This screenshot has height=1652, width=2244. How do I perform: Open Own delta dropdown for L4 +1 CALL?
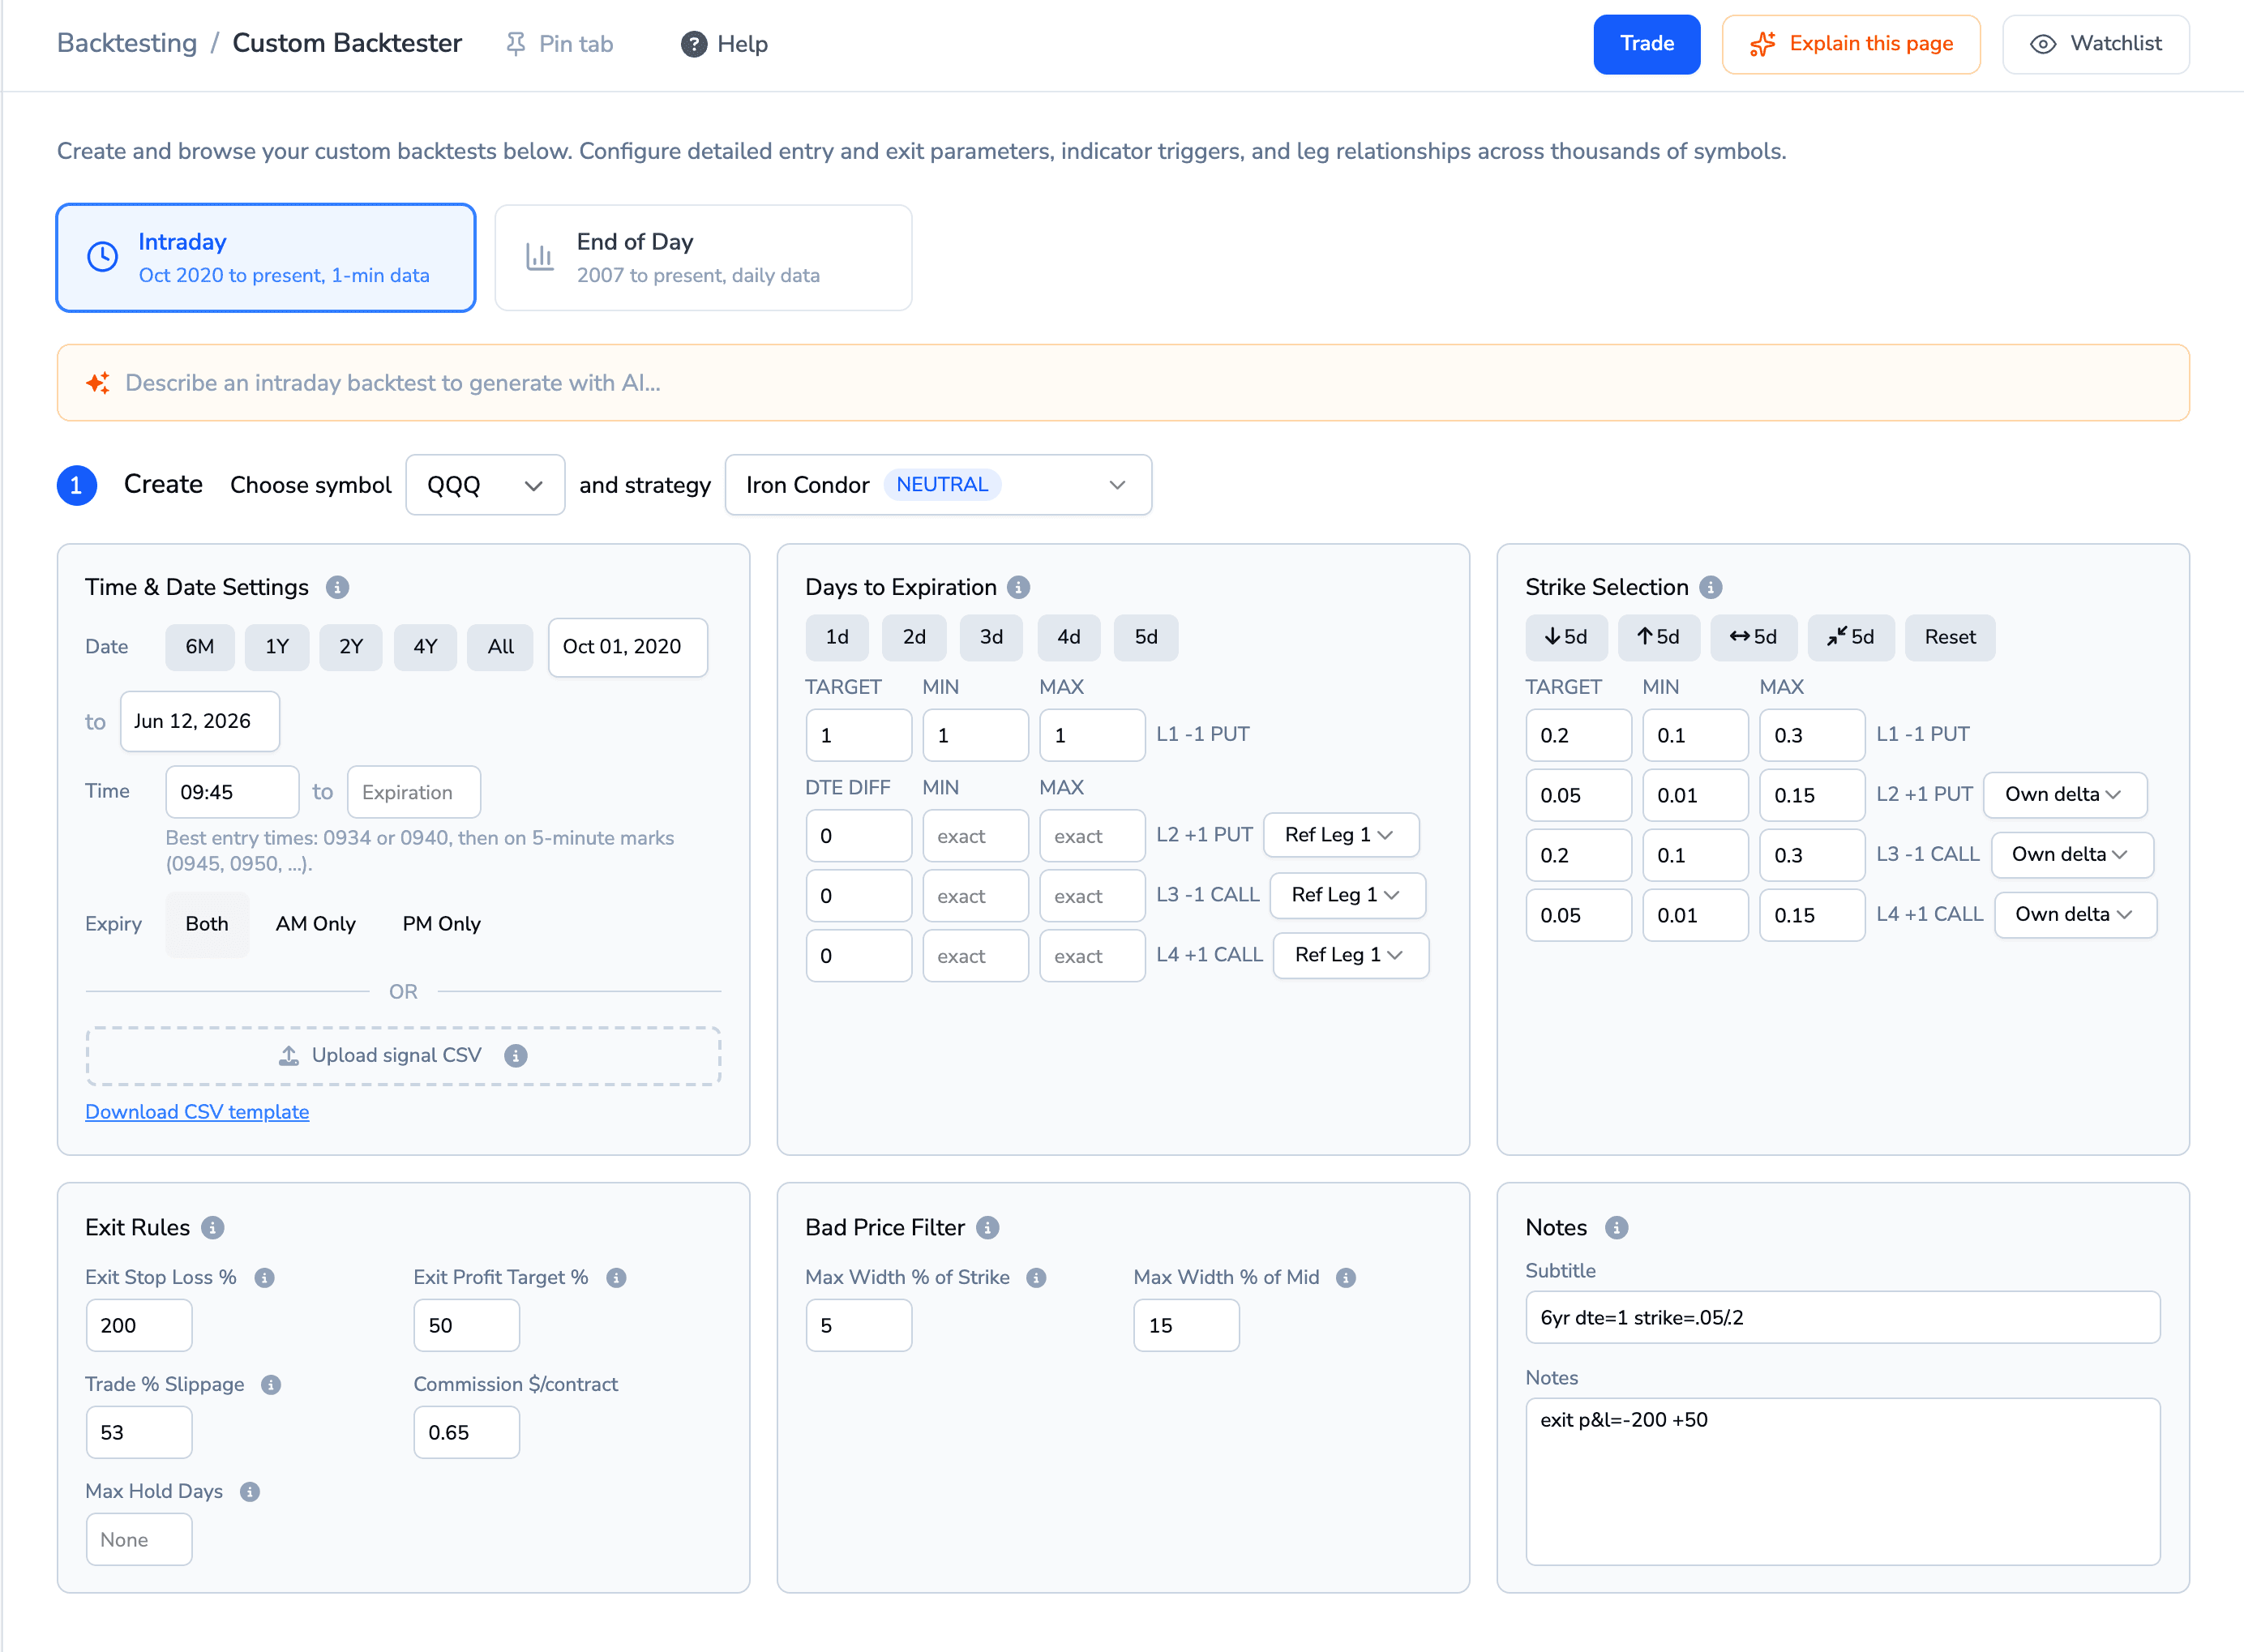[2075, 915]
